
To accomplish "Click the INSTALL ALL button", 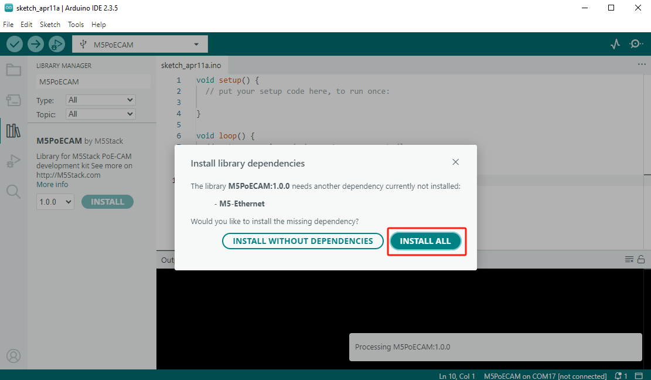I will (425, 241).
